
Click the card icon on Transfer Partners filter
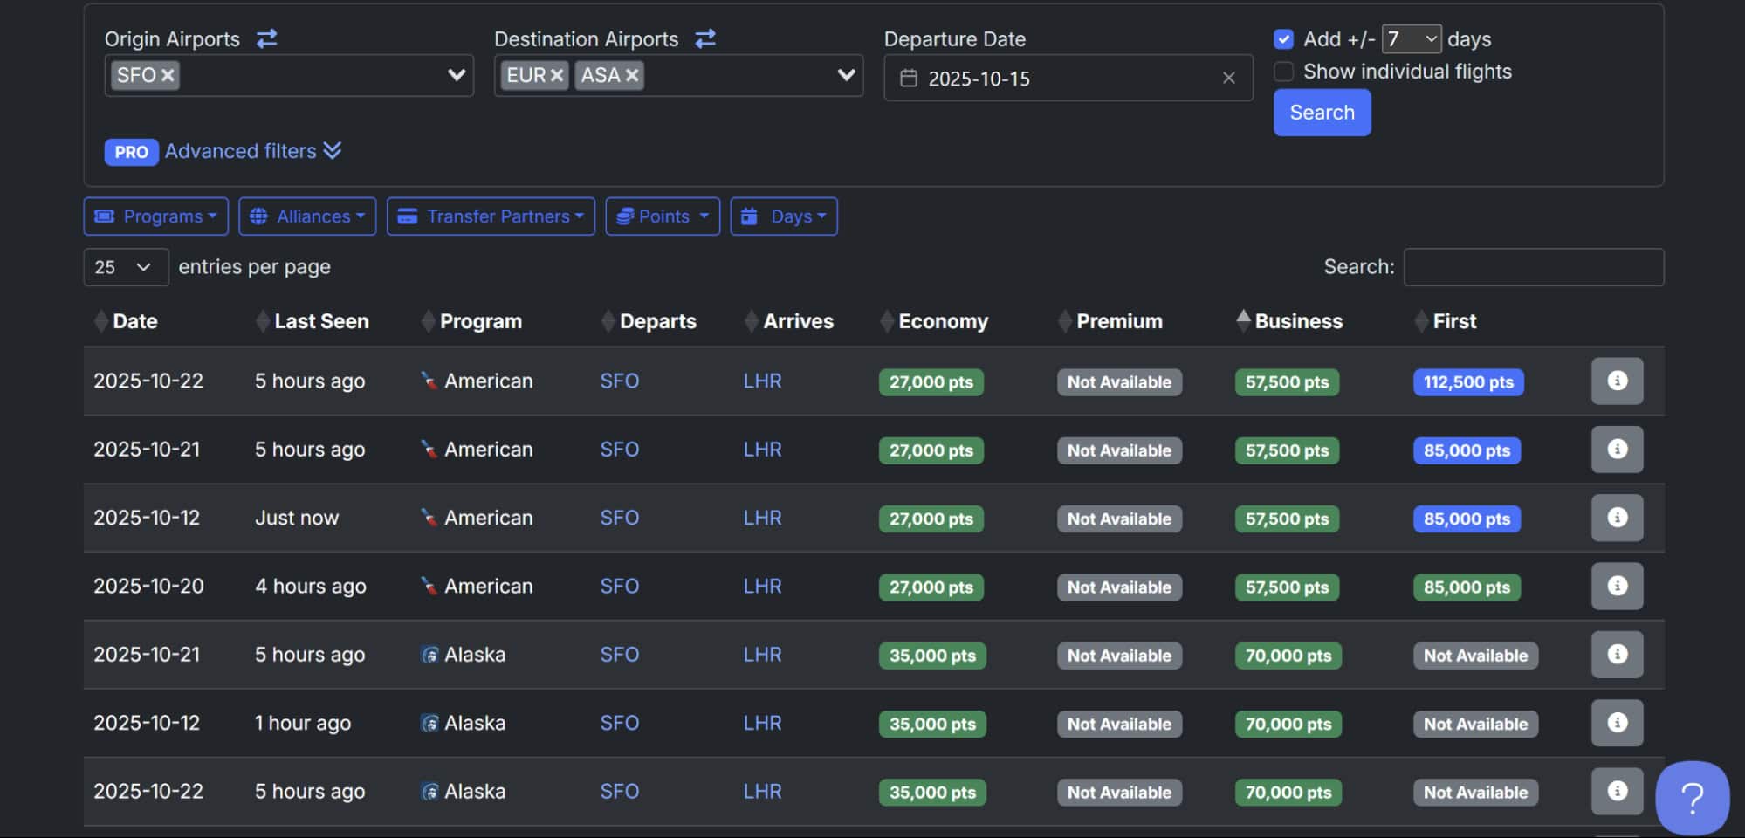pyautogui.click(x=407, y=216)
